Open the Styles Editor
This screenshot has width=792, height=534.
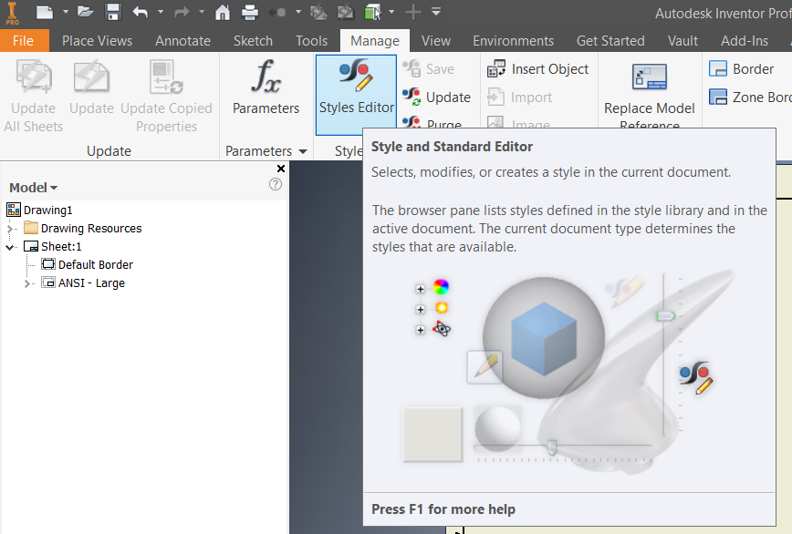point(355,94)
